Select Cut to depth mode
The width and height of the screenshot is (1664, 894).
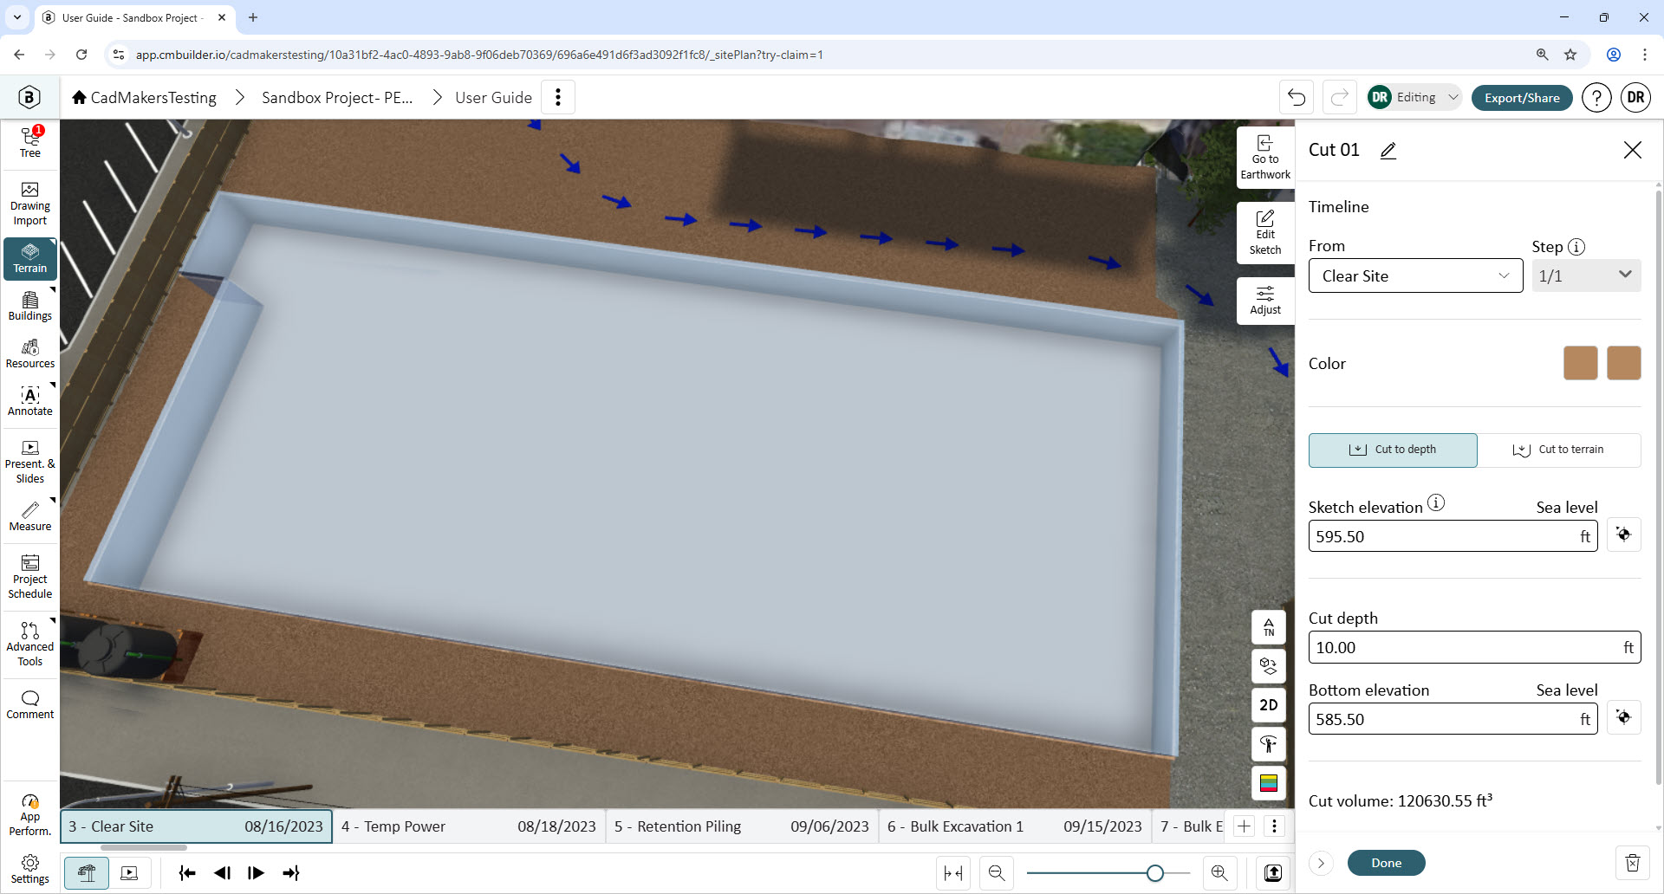(x=1393, y=450)
